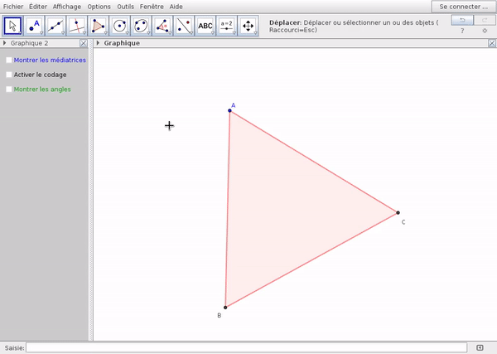Select the Angle measurement tool
The image size is (497, 354).
click(162, 26)
